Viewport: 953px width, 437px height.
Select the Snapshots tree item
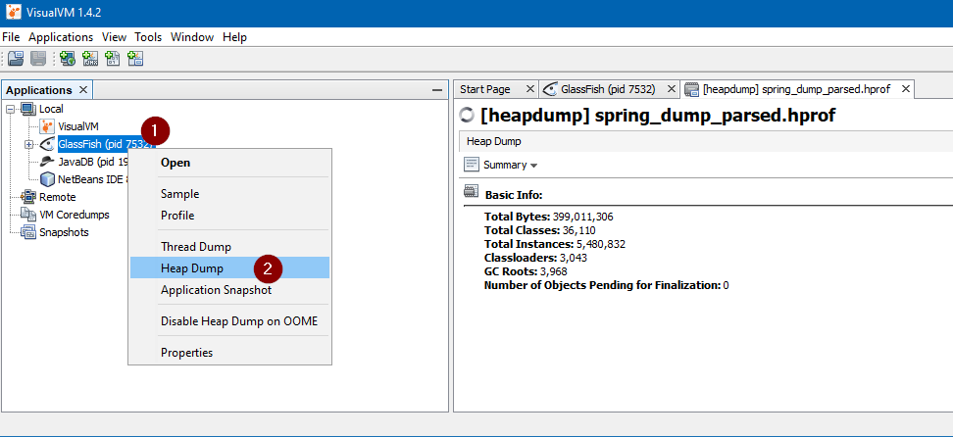pos(64,232)
